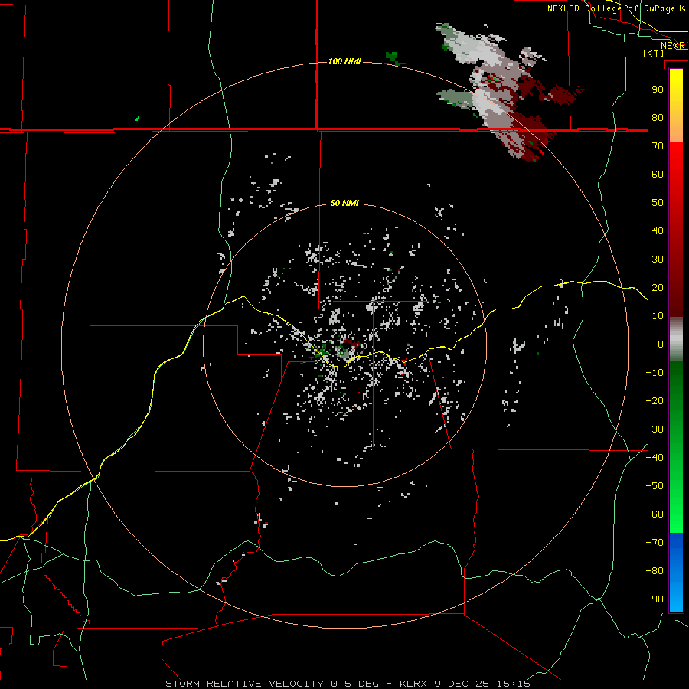
Task: Click the -20 value on the velocity scale
Action: point(655,401)
